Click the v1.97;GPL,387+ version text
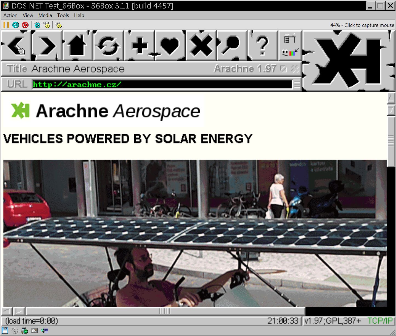Image resolution: width=396 pixels, height=336 pixels. pos(332,321)
